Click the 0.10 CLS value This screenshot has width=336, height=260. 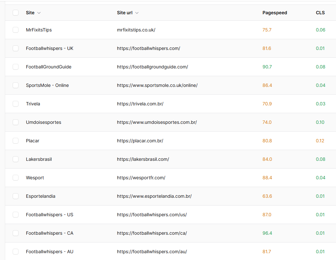click(320, 122)
